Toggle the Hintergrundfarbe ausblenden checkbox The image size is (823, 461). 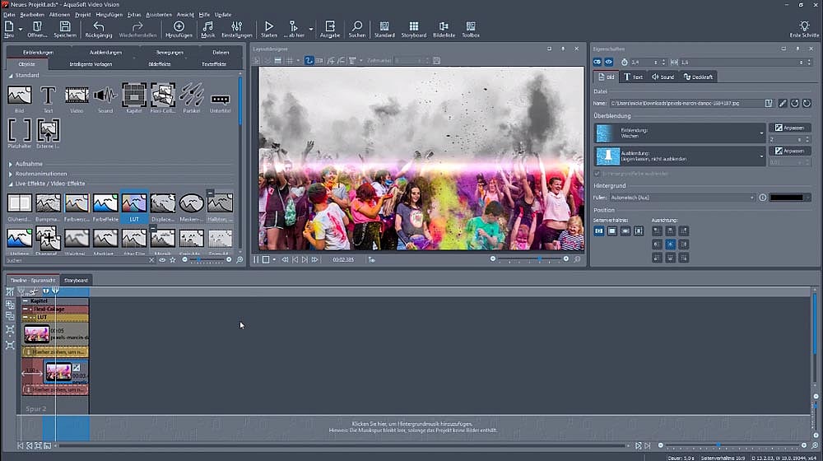coord(597,174)
